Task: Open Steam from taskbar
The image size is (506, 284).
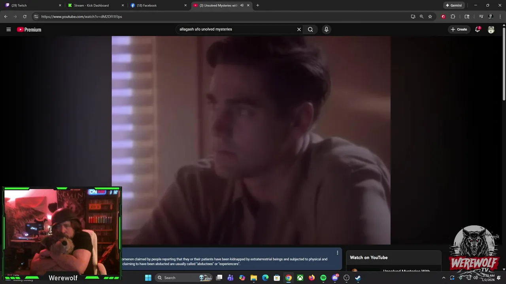Action: click(358, 278)
